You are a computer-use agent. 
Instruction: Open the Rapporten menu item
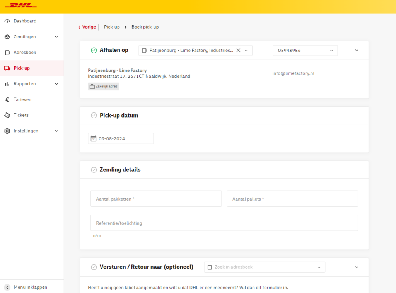(x=25, y=84)
